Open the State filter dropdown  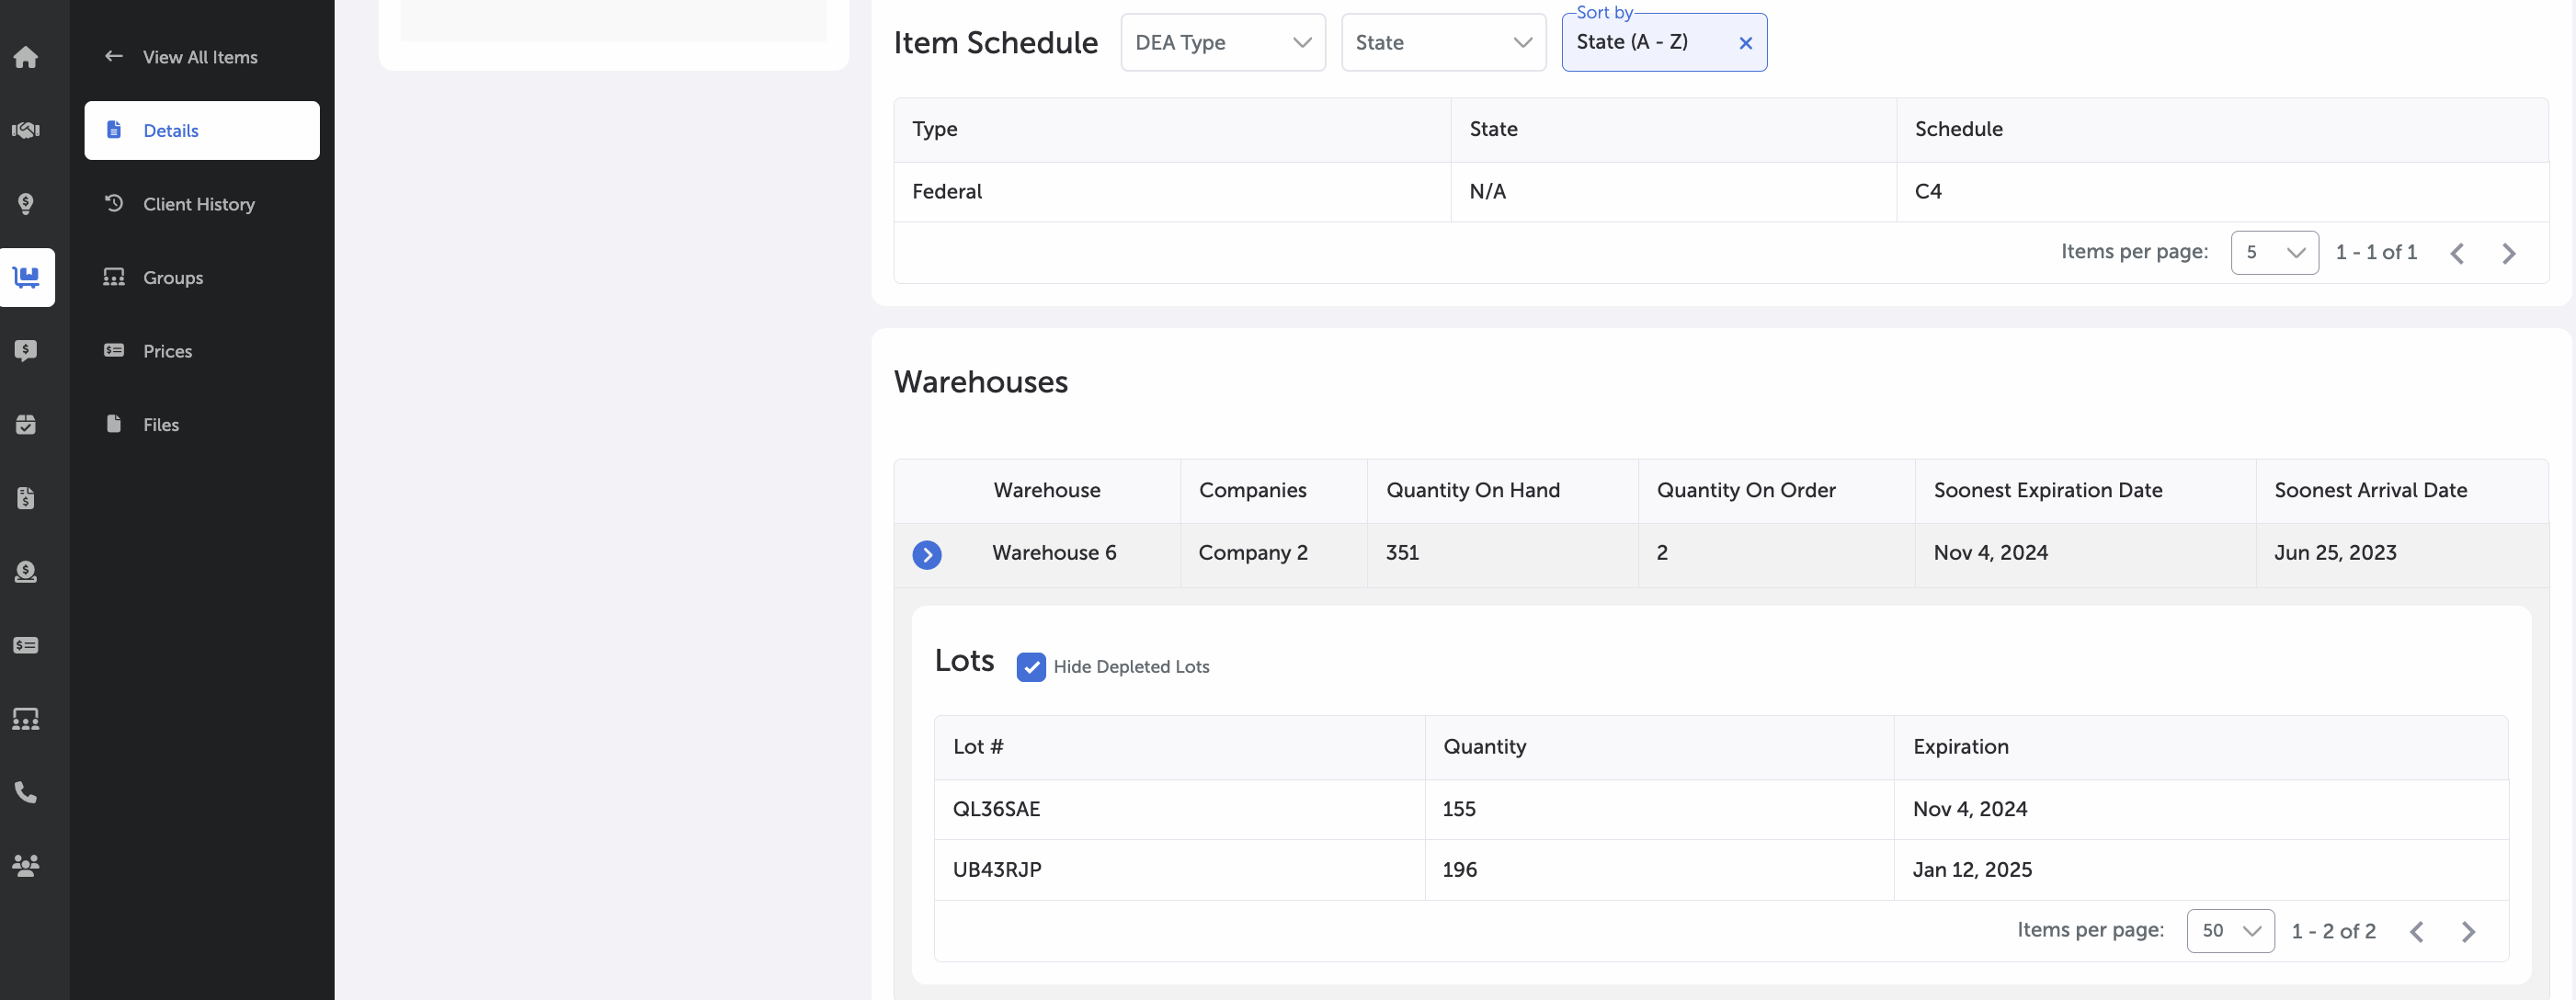[1443, 42]
